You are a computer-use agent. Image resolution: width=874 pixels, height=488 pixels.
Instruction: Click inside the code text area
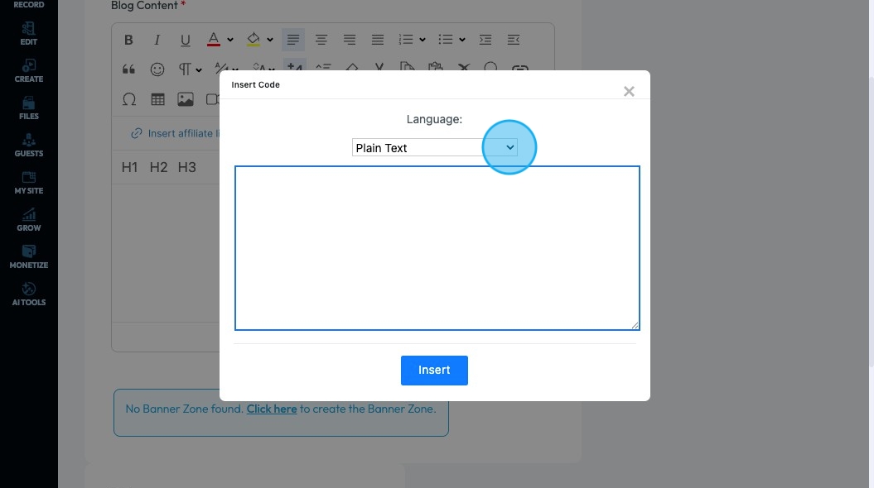437,248
